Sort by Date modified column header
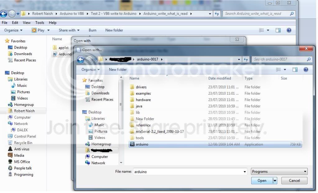318x193 pixels. tap(220, 78)
